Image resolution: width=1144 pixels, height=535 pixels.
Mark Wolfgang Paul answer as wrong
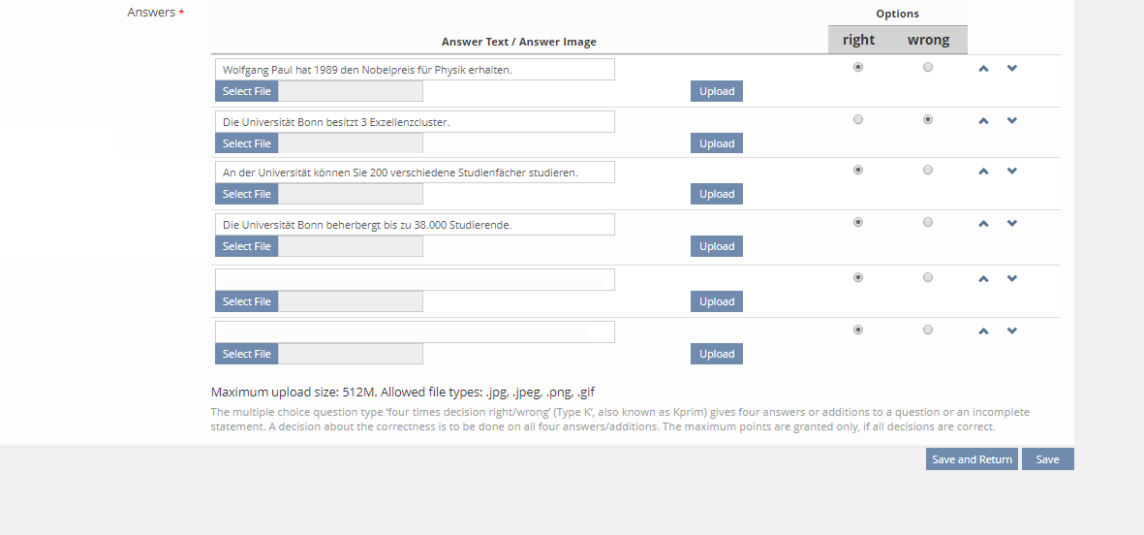928,68
